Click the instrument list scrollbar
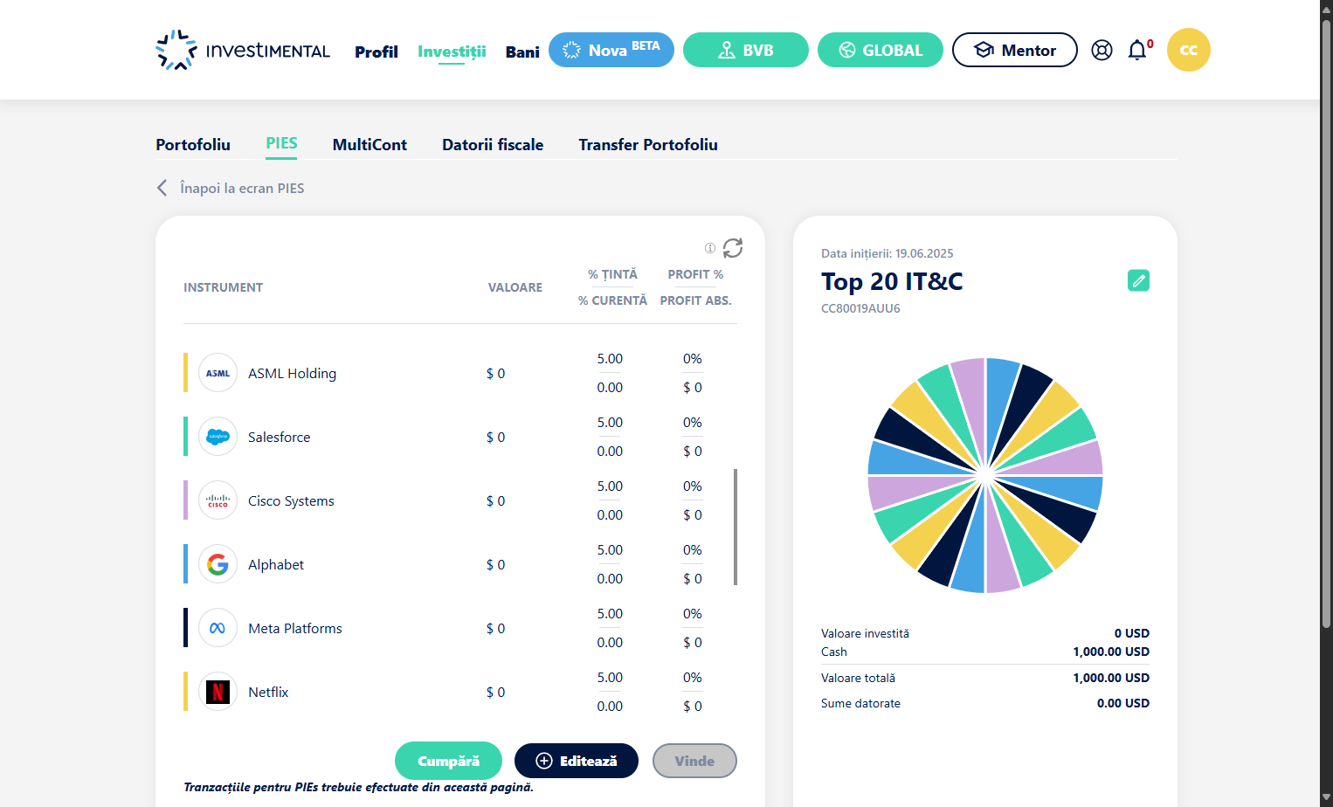Image resolution: width=1333 pixels, height=807 pixels. [x=736, y=527]
